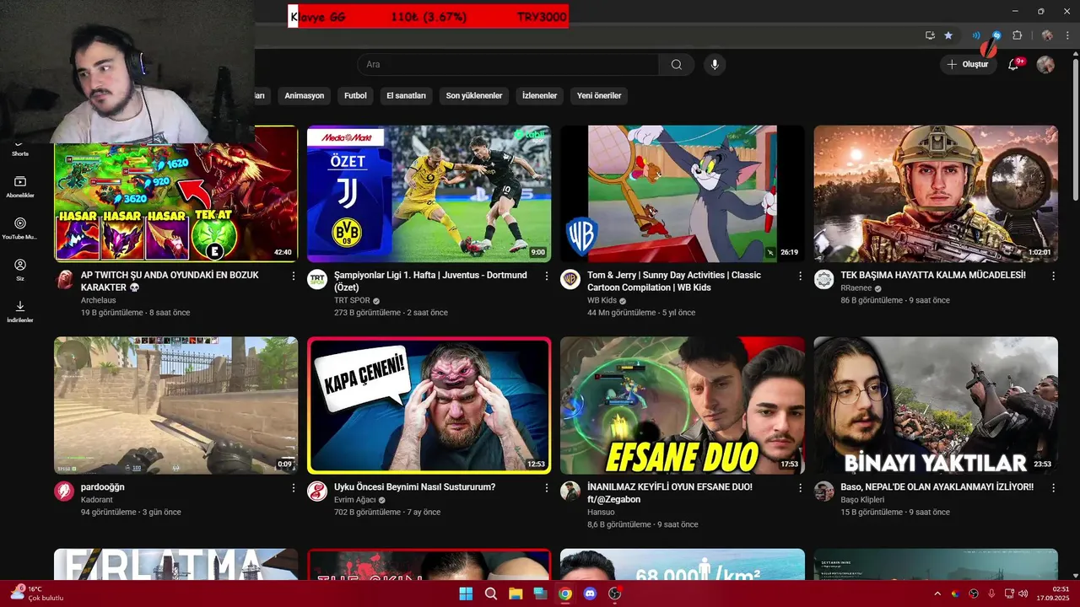
Task: Open the KAPA ÇENENİ video thumbnail
Action: (x=429, y=406)
